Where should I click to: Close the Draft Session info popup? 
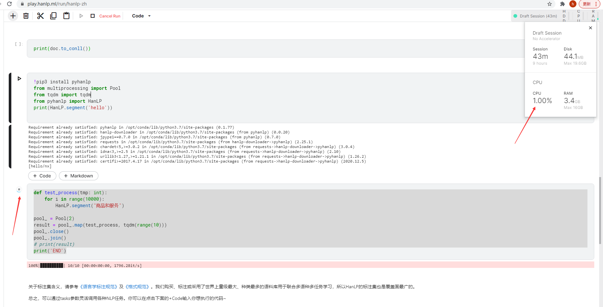[x=591, y=28]
